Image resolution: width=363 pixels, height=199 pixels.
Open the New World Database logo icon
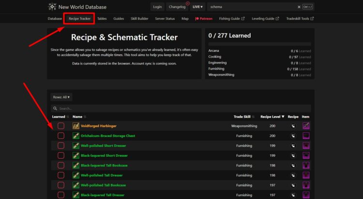click(52, 7)
